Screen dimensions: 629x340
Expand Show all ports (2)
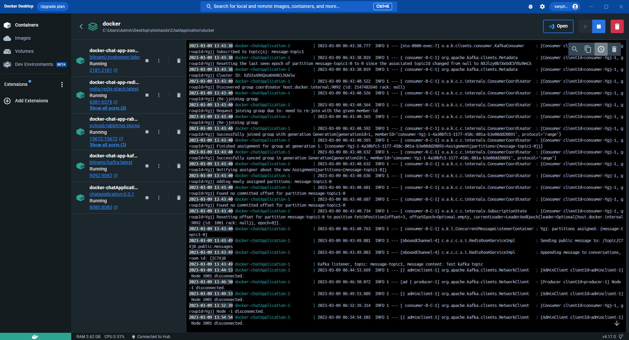click(x=108, y=108)
